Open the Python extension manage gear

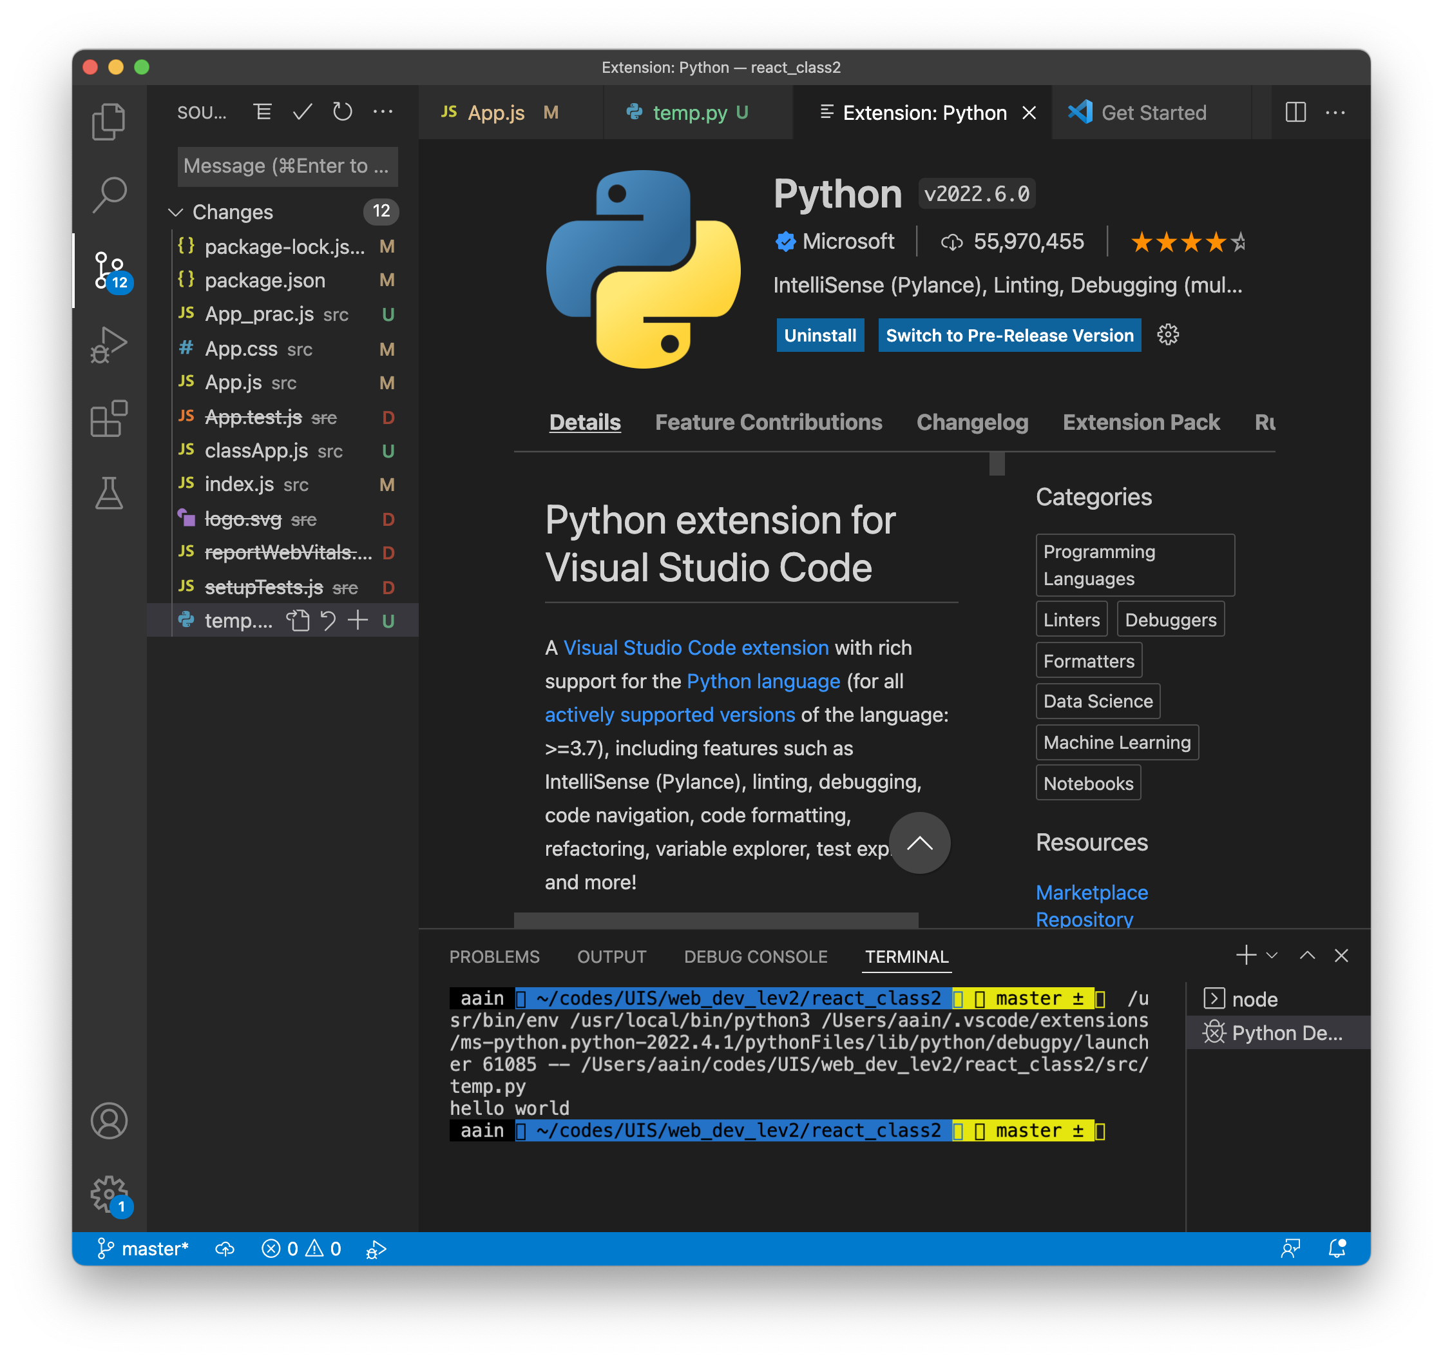point(1168,335)
